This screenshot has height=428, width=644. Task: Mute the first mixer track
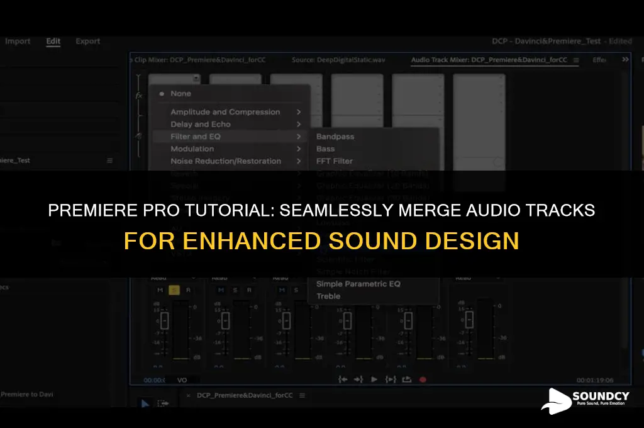coord(160,290)
